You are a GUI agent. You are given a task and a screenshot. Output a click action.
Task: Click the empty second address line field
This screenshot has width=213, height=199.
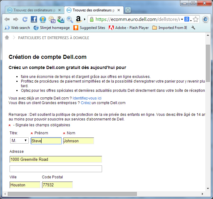click(x=56, y=169)
